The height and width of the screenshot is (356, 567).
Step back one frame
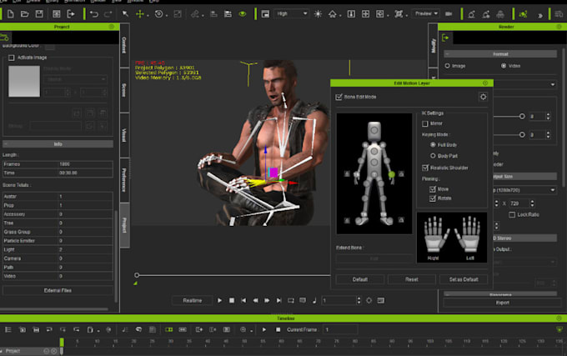pos(255,300)
